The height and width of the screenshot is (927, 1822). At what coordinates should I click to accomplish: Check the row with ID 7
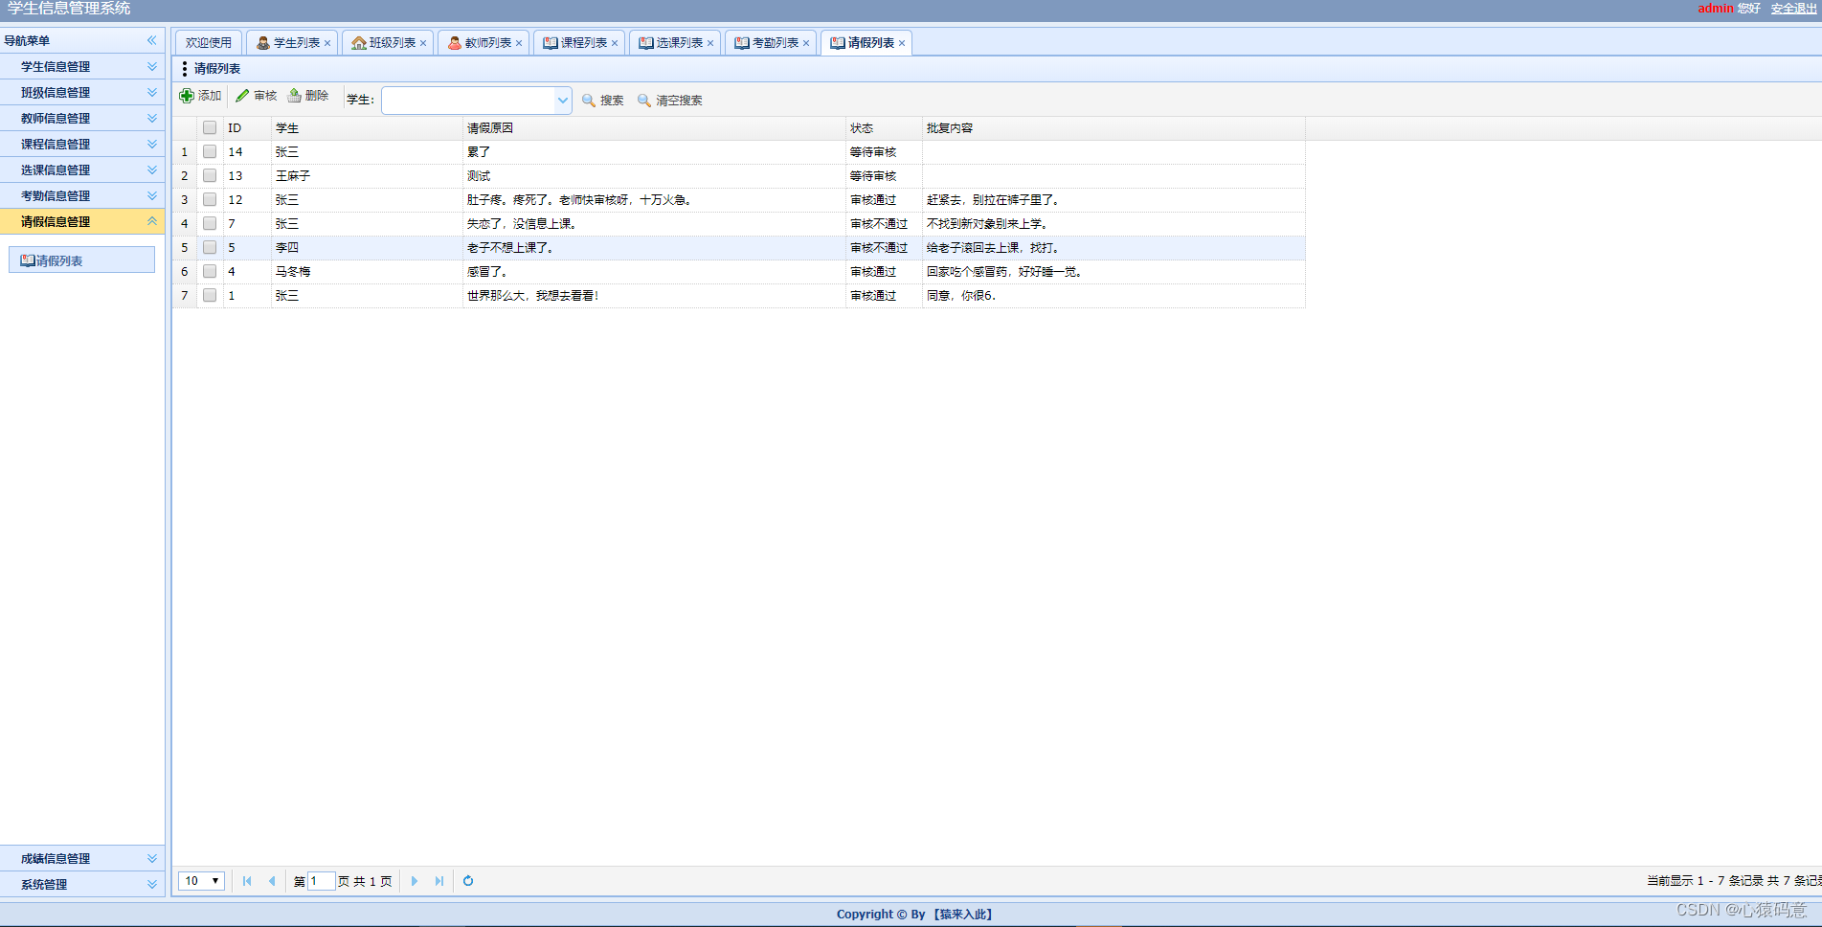point(210,224)
